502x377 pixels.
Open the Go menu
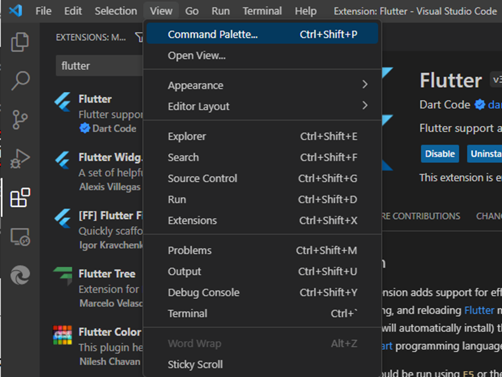pos(192,11)
